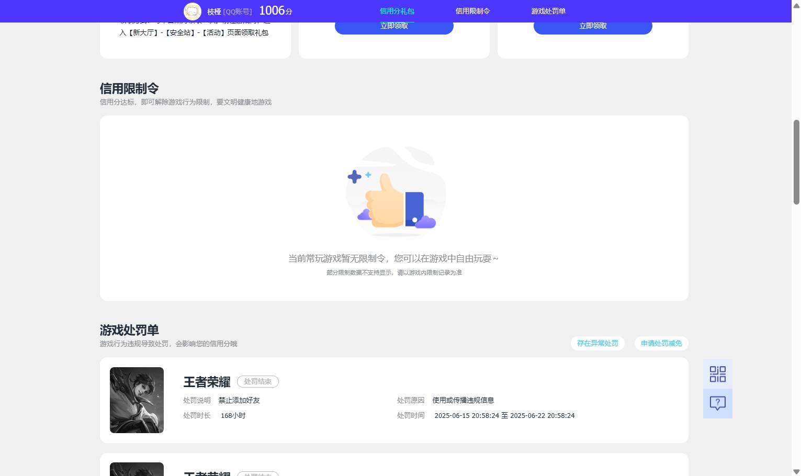Click the scrollbar down arrow
Image resolution: width=801 pixels, height=476 pixels.
tap(796, 472)
